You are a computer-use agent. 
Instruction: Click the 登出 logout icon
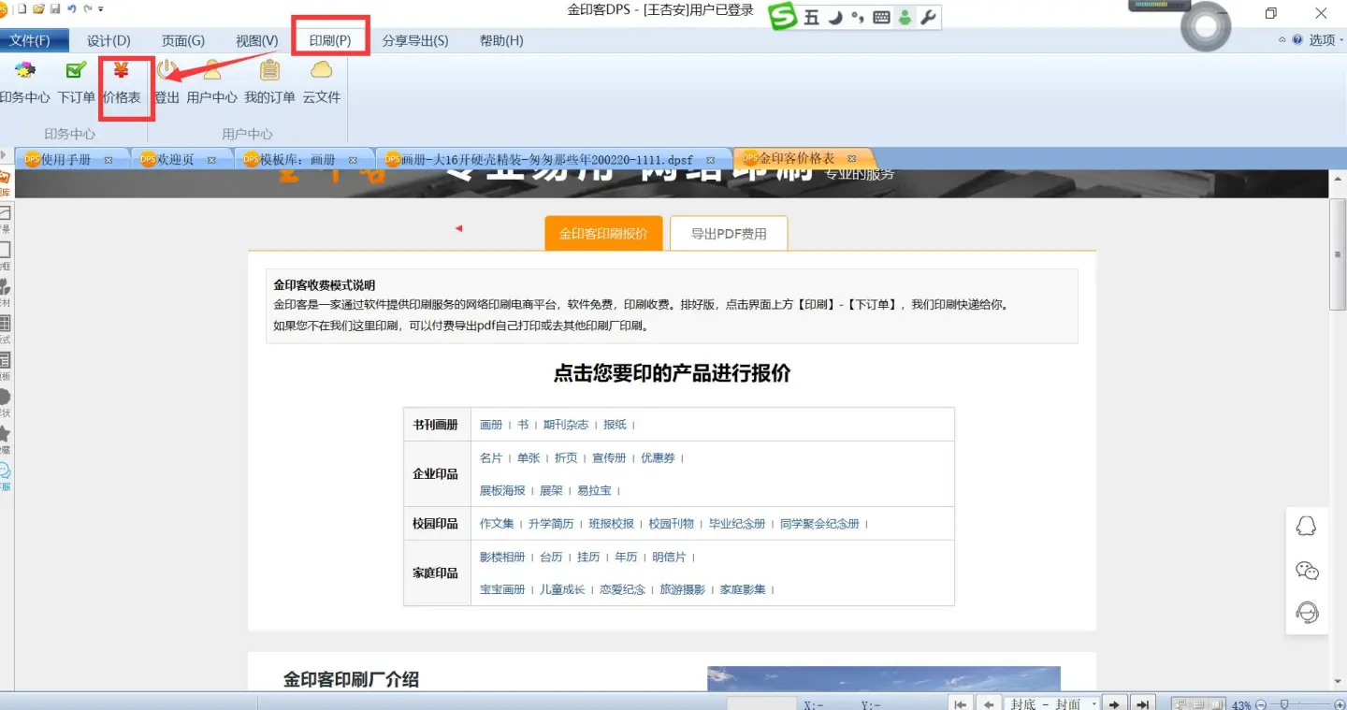pos(167,82)
